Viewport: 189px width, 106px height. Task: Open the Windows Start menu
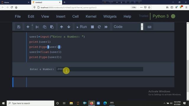[x=3, y=103]
